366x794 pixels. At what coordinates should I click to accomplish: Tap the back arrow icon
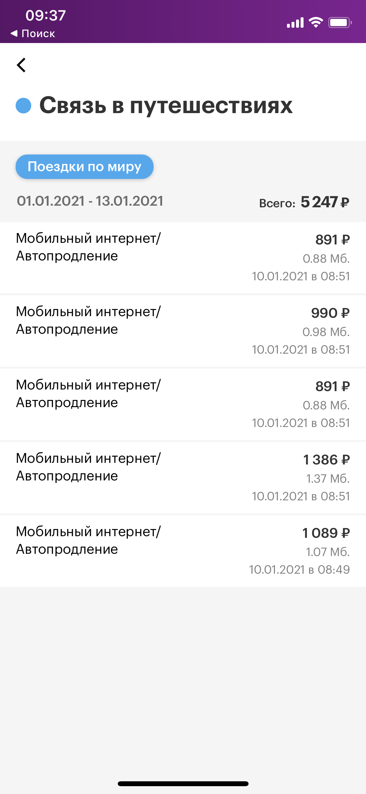click(21, 65)
